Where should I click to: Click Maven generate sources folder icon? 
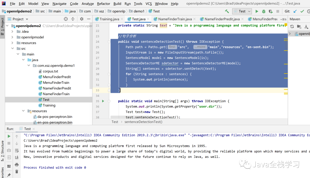(x=299, y=26)
